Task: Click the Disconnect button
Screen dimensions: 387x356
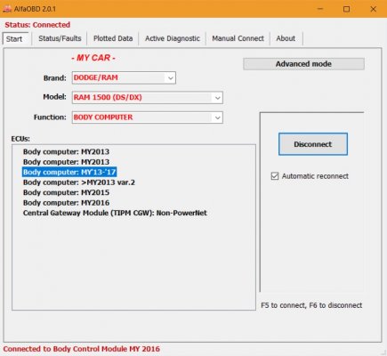Action: click(313, 144)
